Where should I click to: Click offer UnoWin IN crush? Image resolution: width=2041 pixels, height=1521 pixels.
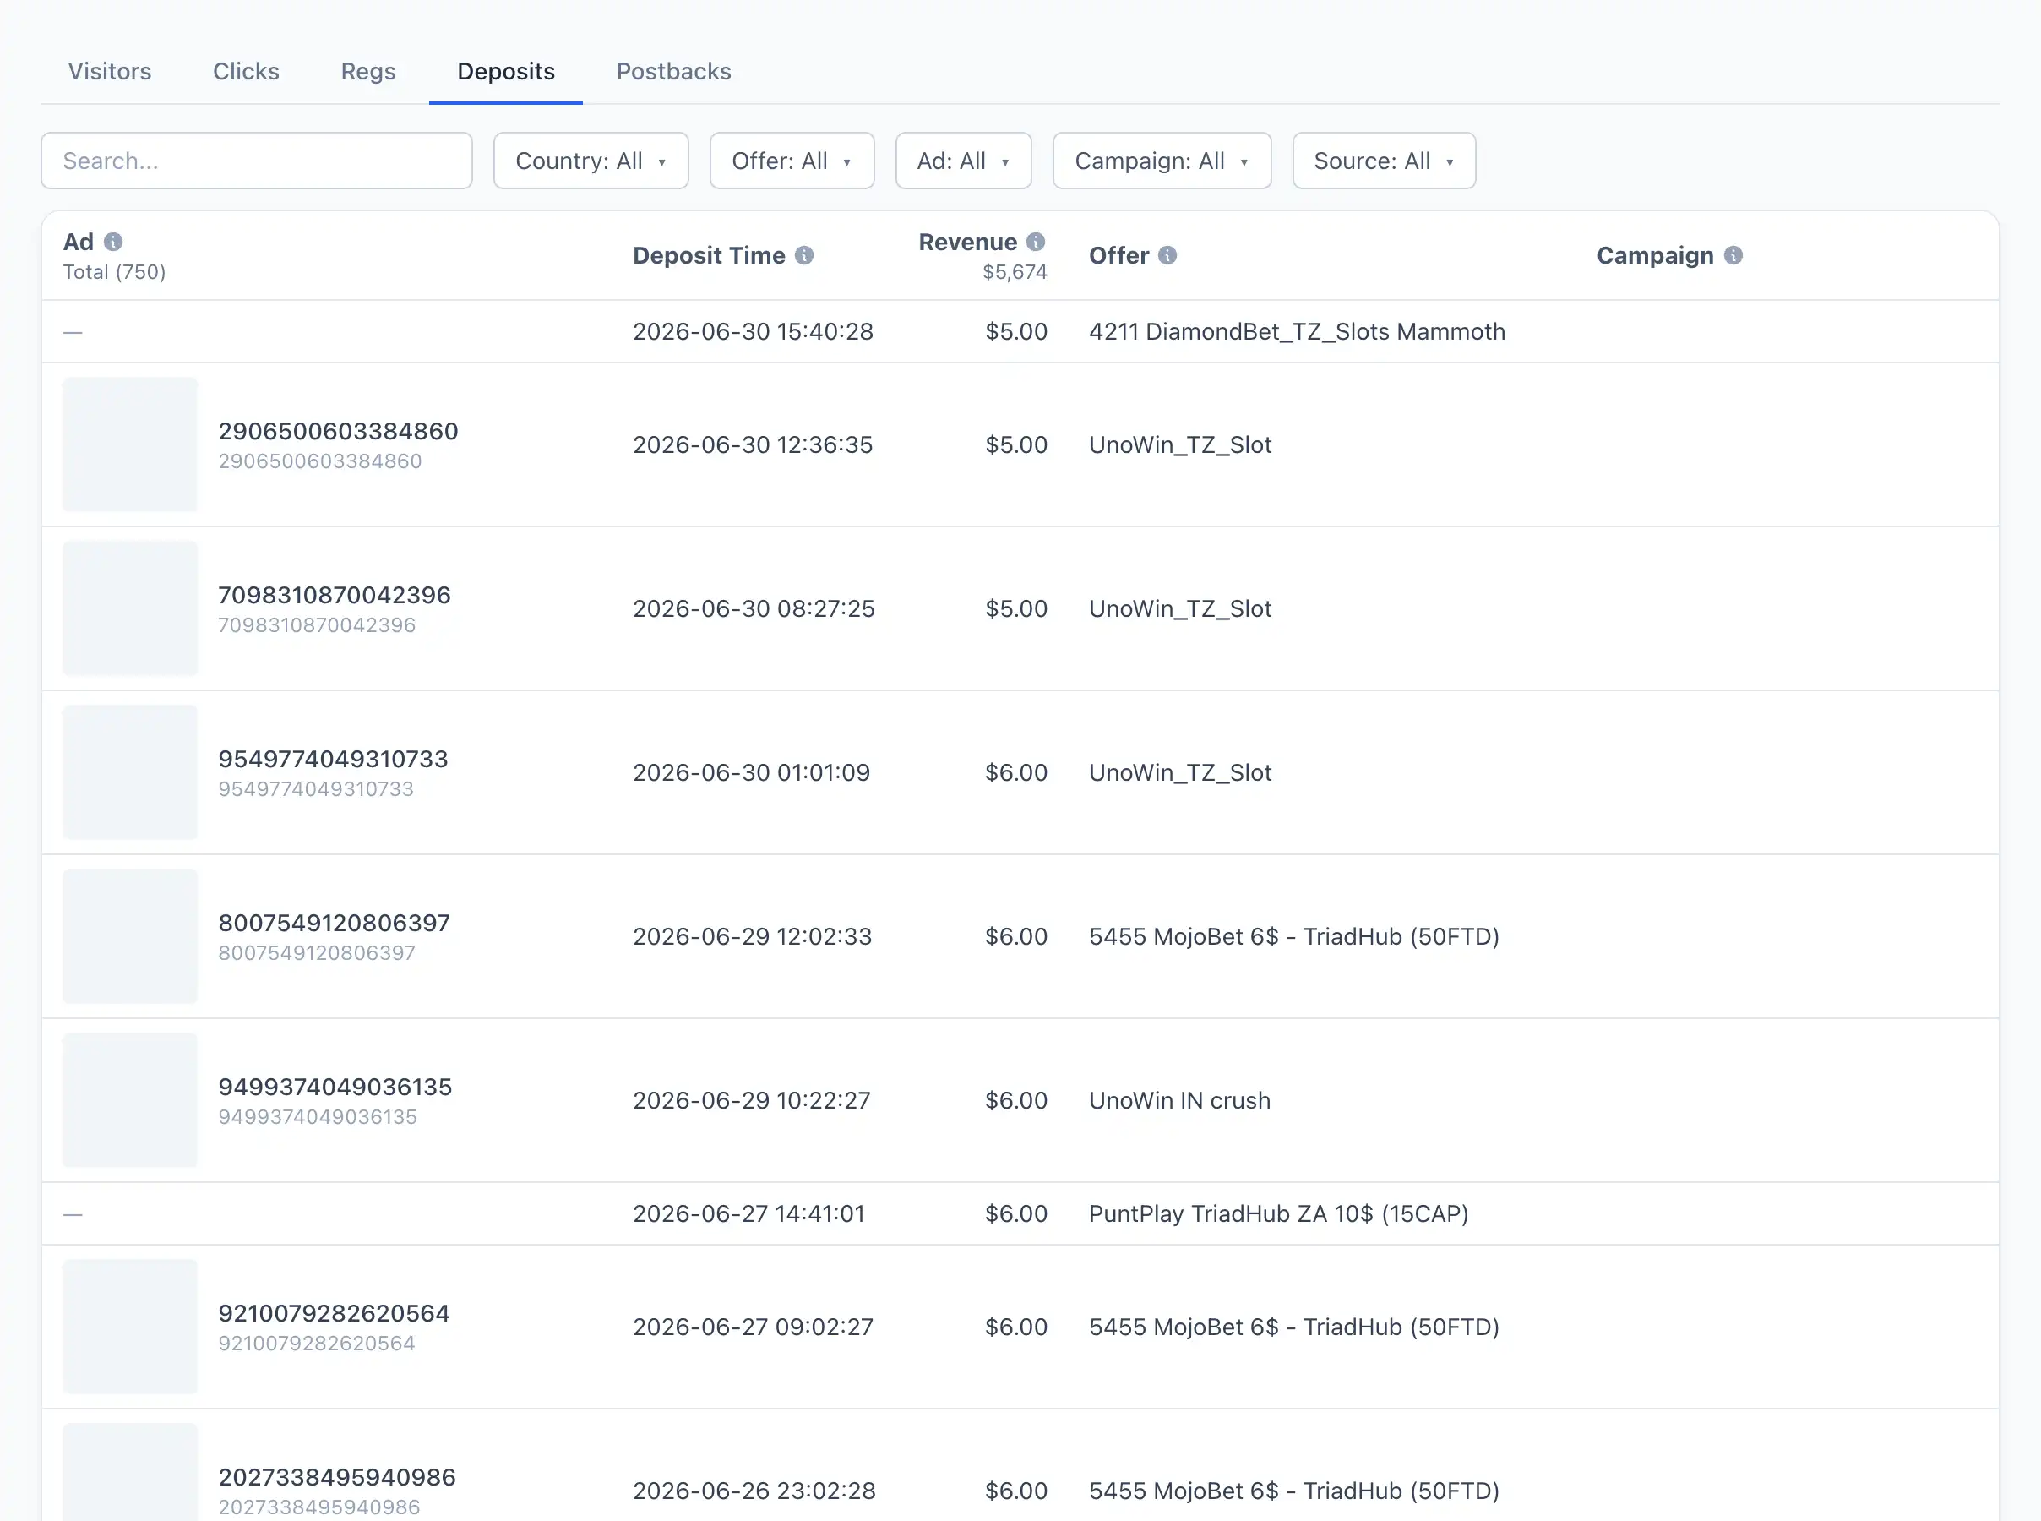coord(1179,1100)
